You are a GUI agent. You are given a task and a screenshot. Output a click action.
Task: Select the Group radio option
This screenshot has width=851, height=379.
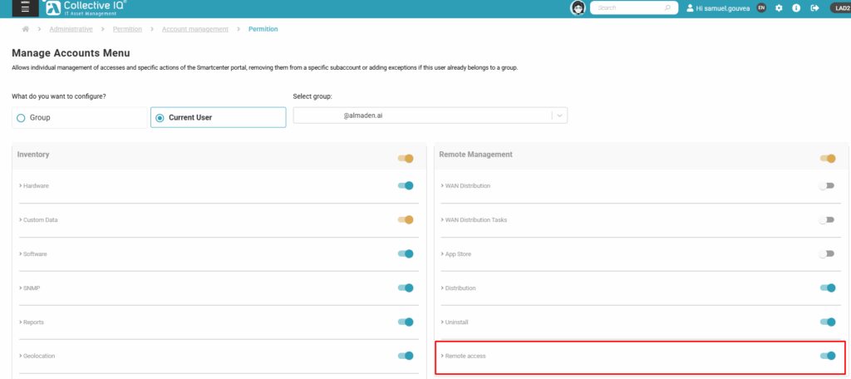point(79,117)
